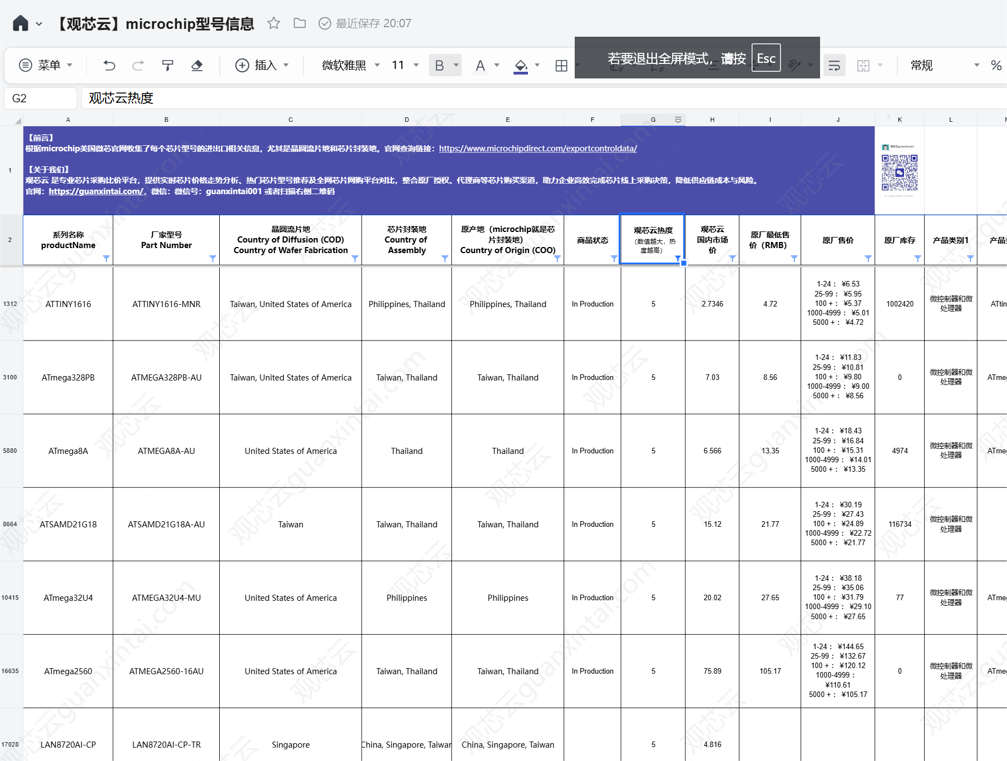Click the select-all corner of the grid
Viewport: 1007px width, 761px height.
point(12,120)
